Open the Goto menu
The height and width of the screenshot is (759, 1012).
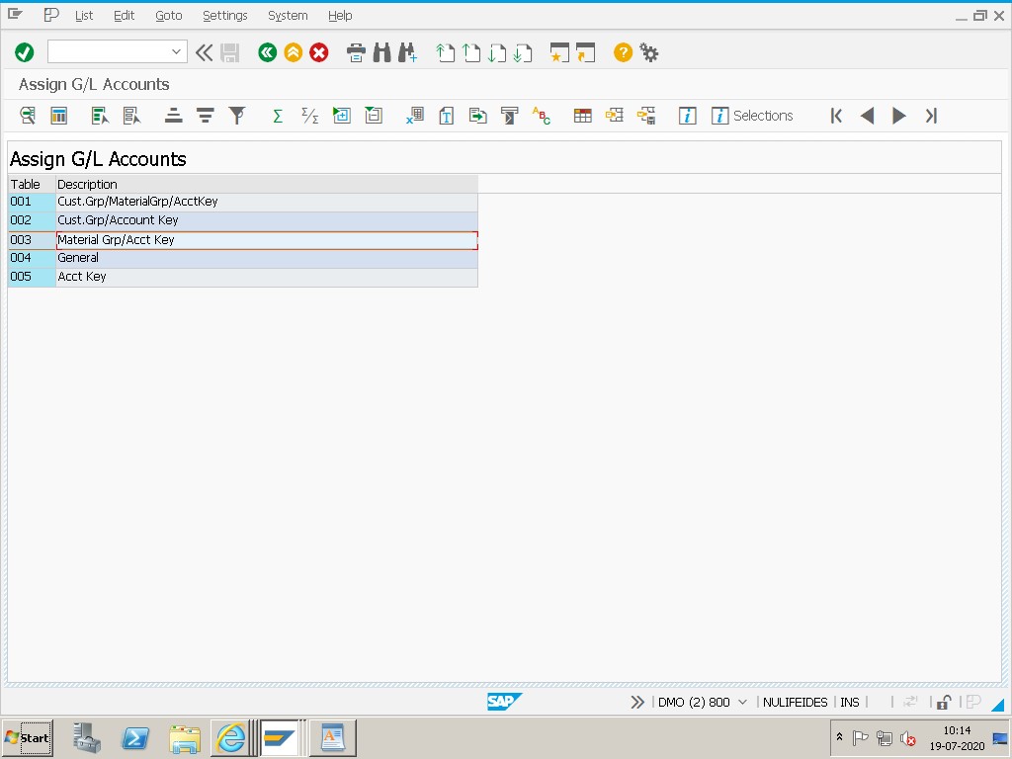(168, 16)
